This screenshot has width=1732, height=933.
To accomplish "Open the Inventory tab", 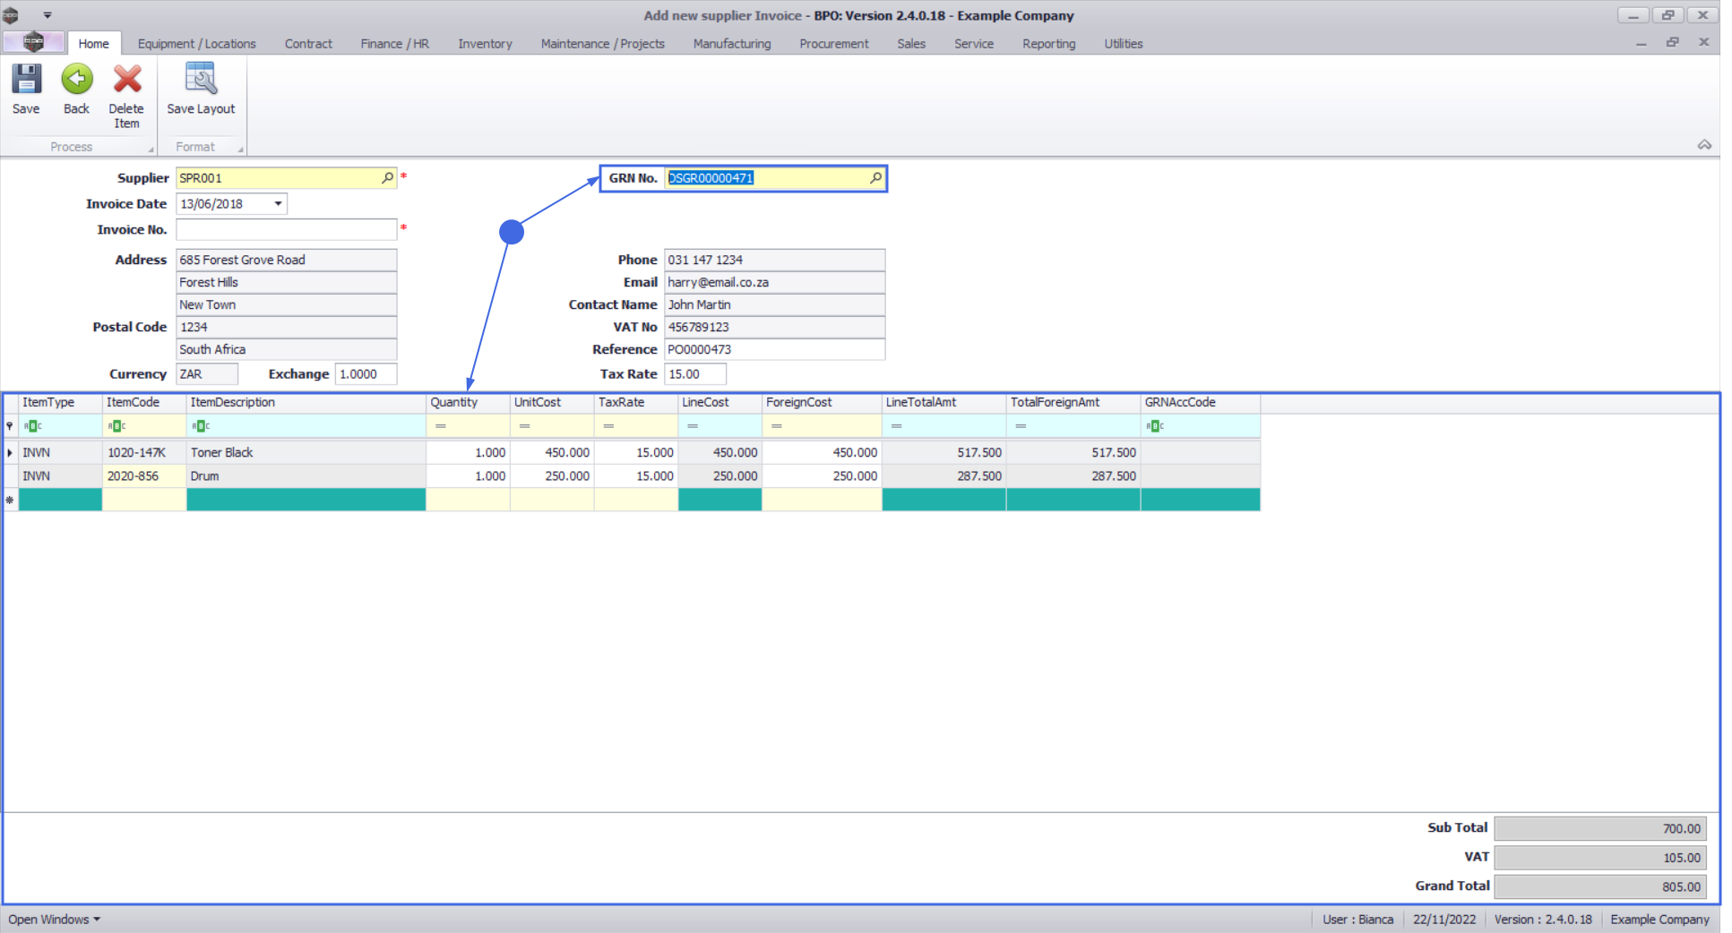I will point(485,43).
